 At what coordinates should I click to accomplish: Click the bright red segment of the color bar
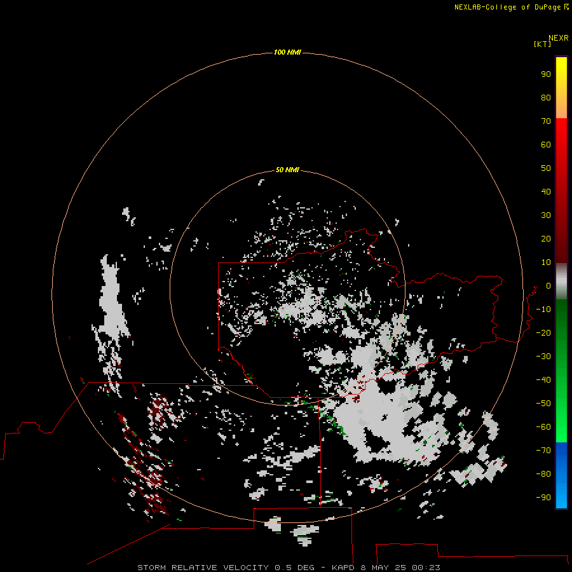pos(561,189)
